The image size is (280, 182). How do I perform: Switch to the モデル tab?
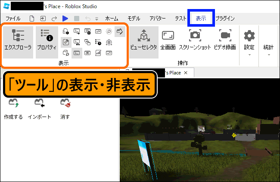click(134, 19)
